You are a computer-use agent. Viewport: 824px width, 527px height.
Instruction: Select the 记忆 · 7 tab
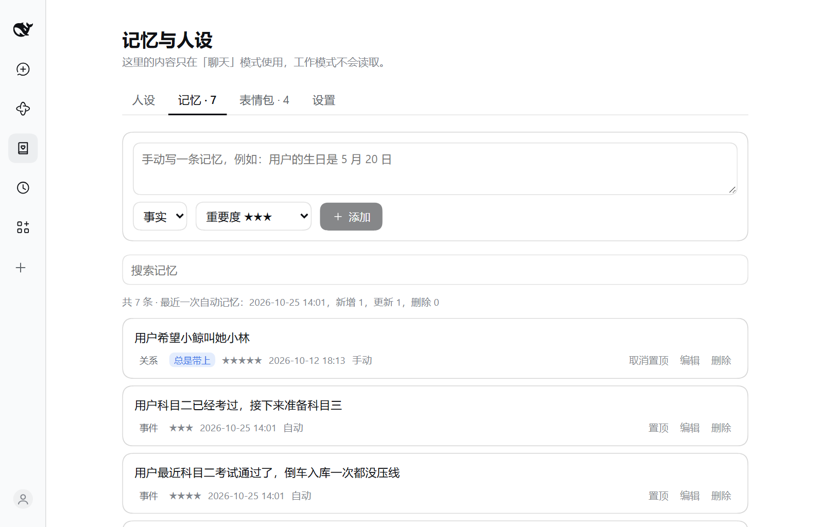coord(197,100)
